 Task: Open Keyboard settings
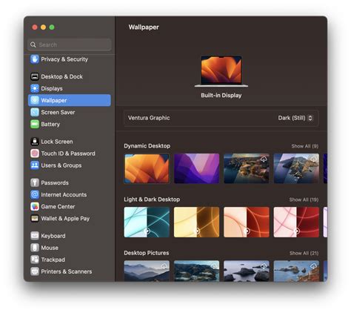70,236
